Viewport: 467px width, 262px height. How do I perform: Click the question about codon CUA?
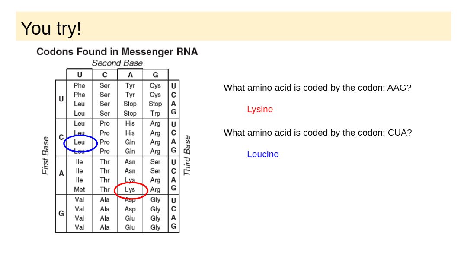[x=317, y=133]
